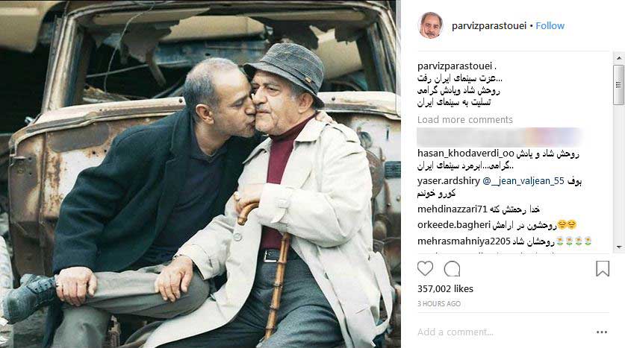Click the comments scrollbar up arrow

(x=618, y=58)
